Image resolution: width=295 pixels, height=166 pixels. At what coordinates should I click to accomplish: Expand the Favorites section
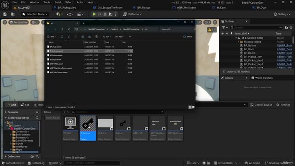pyautogui.click(x=6, y=112)
